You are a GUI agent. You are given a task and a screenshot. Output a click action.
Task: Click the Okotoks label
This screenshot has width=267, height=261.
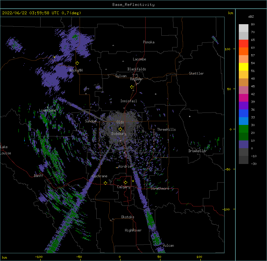(x=128, y=217)
